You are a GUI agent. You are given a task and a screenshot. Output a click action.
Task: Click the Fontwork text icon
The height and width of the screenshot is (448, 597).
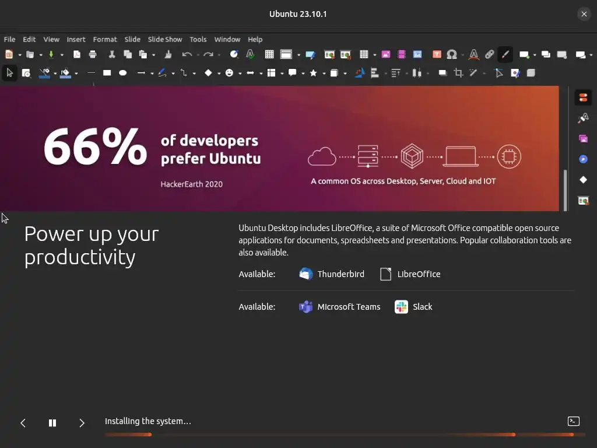pos(473,54)
